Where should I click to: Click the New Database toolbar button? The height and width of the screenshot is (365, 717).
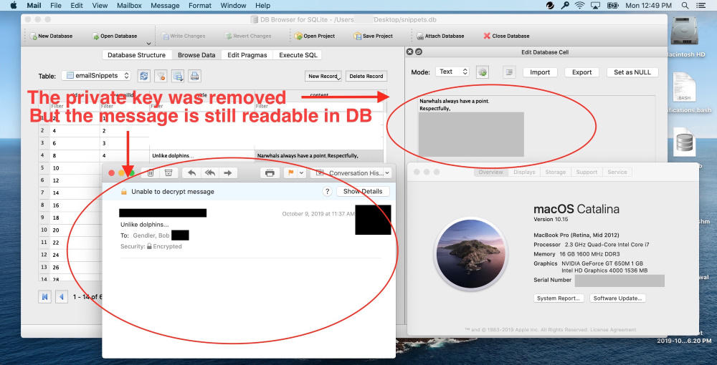[51, 36]
